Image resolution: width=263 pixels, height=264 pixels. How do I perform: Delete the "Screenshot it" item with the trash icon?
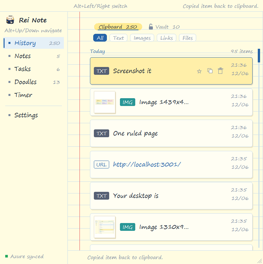(220, 71)
